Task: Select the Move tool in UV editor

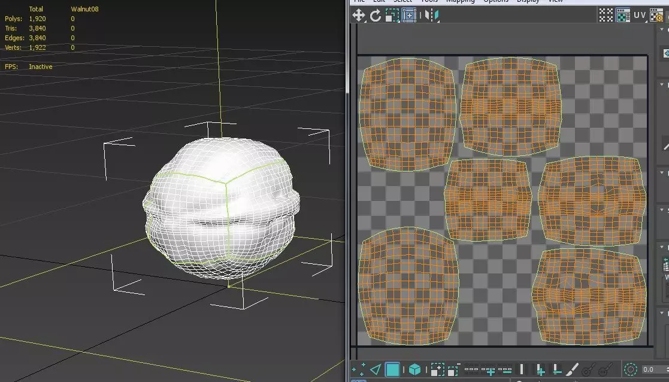Action: (x=358, y=16)
